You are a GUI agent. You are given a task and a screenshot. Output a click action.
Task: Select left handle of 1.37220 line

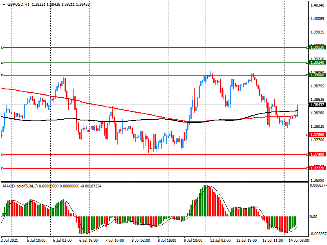click(x=2, y=168)
